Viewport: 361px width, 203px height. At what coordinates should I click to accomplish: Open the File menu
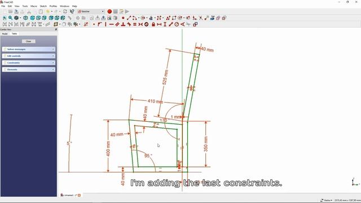tap(3, 6)
